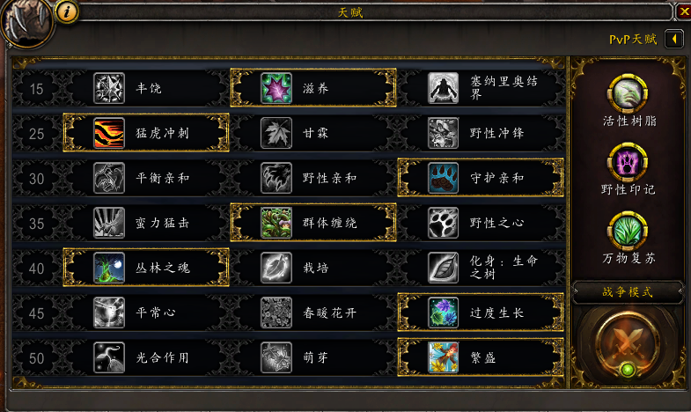Image resolution: width=691 pixels, height=412 pixels.
Task: Select the 塞纳里奥结界 talent option
Action: [x=481, y=88]
